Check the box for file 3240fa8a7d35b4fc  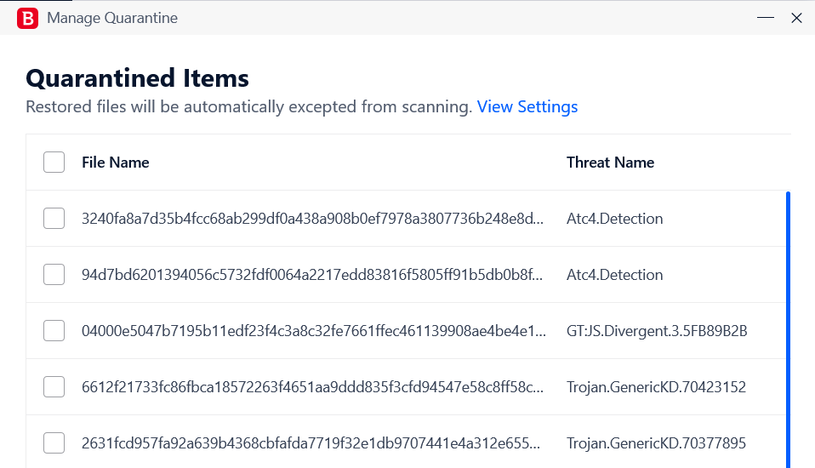coord(54,219)
